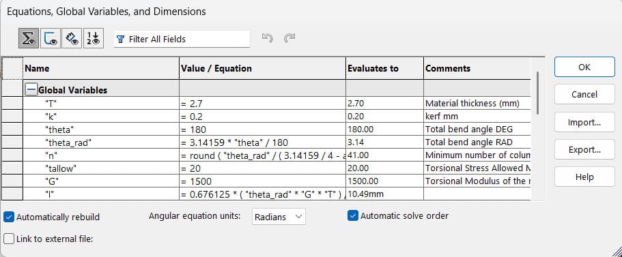Viewport: 622px width, 257px height.
Task: Select the "T" variable name cell
Action: coord(101,104)
